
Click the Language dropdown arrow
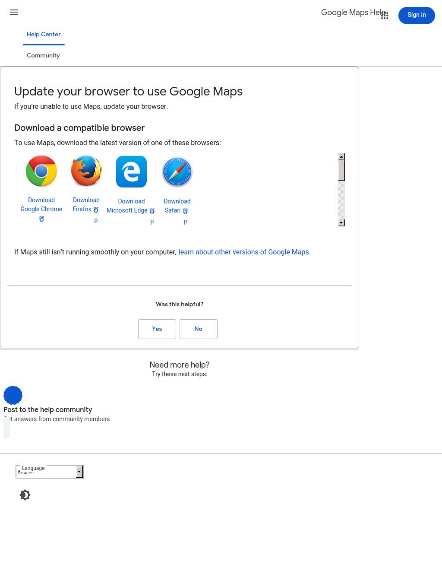click(79, 472)
